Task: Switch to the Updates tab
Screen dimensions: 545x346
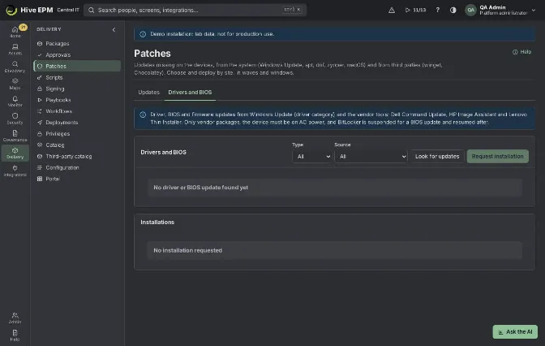Action: [148, 93]
